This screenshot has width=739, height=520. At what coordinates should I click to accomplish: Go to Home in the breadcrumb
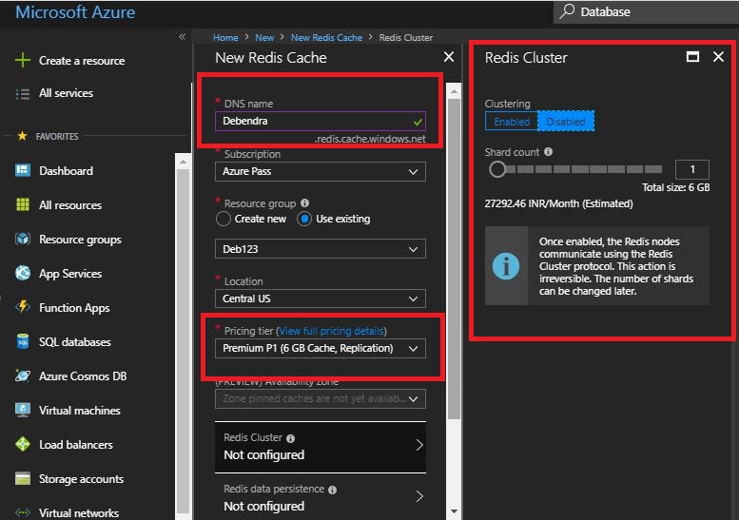pos(225,38)
